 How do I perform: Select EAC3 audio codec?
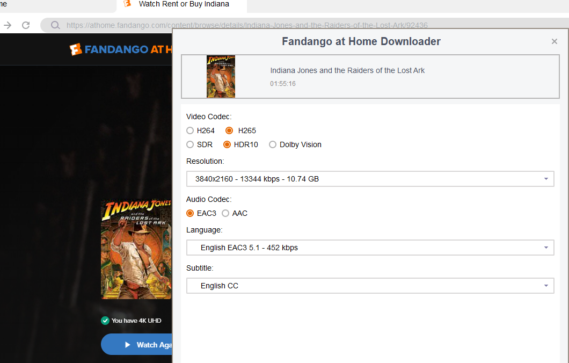pos(190,213)
